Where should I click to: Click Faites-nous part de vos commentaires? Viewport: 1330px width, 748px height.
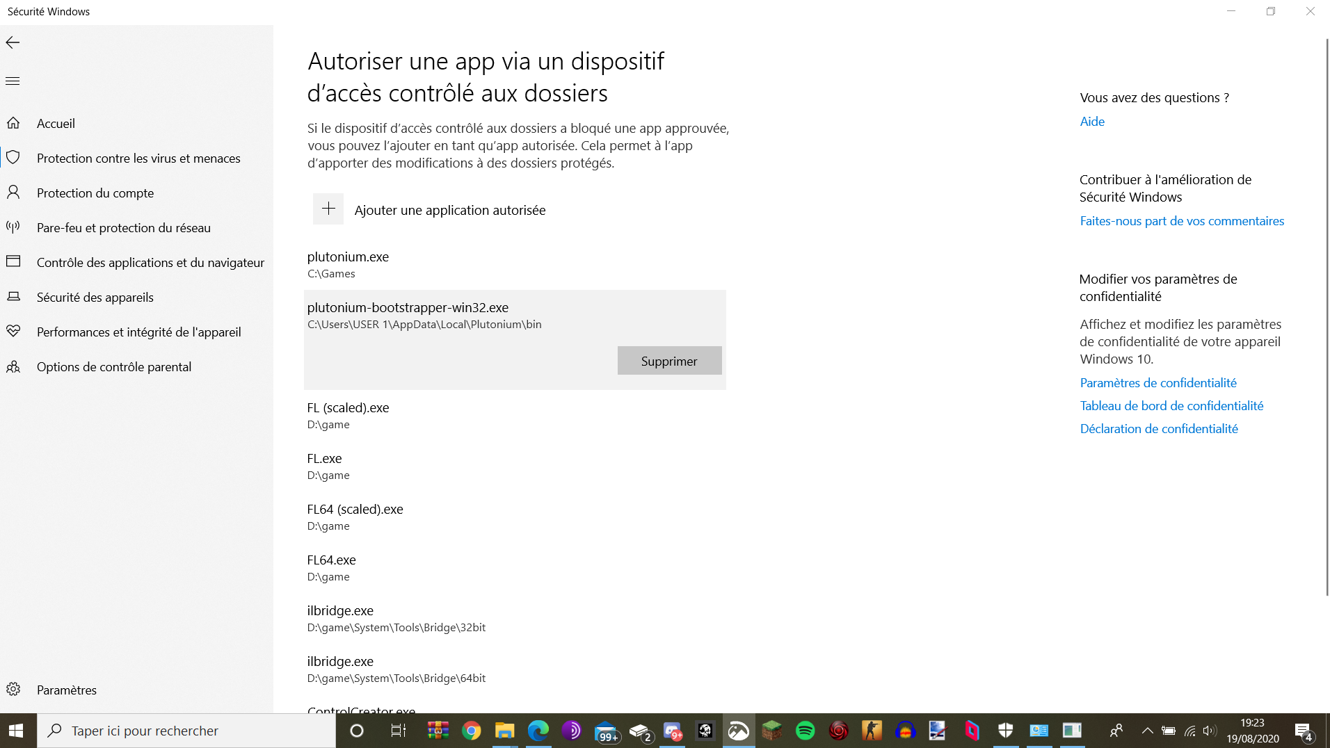coord(1182,220)
